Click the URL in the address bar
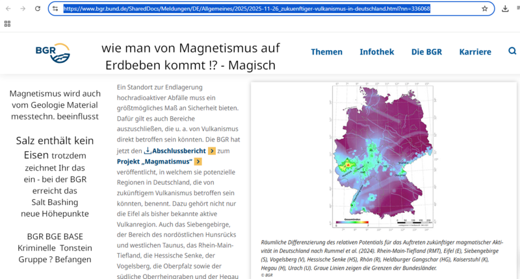Viewport: 520px width, 279px height. [247, 9]
